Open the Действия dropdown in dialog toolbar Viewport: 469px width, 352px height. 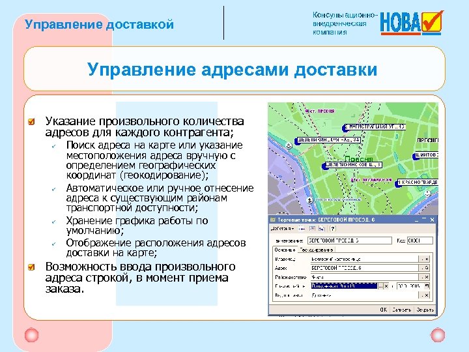282,229
